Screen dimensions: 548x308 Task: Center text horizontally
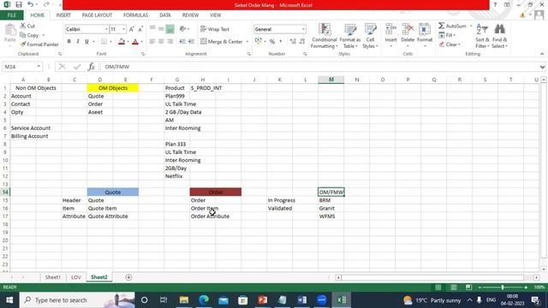161,42
